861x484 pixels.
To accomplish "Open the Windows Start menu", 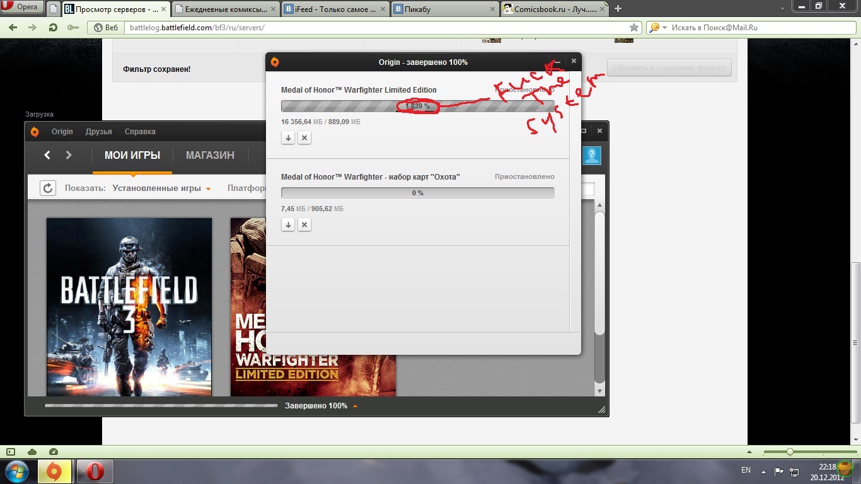I will click(x=16, y=471).
